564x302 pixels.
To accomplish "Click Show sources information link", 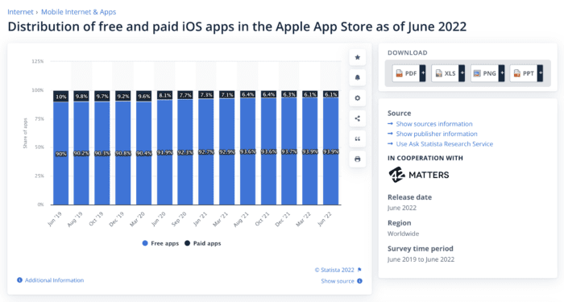I will tap(434, 124).
